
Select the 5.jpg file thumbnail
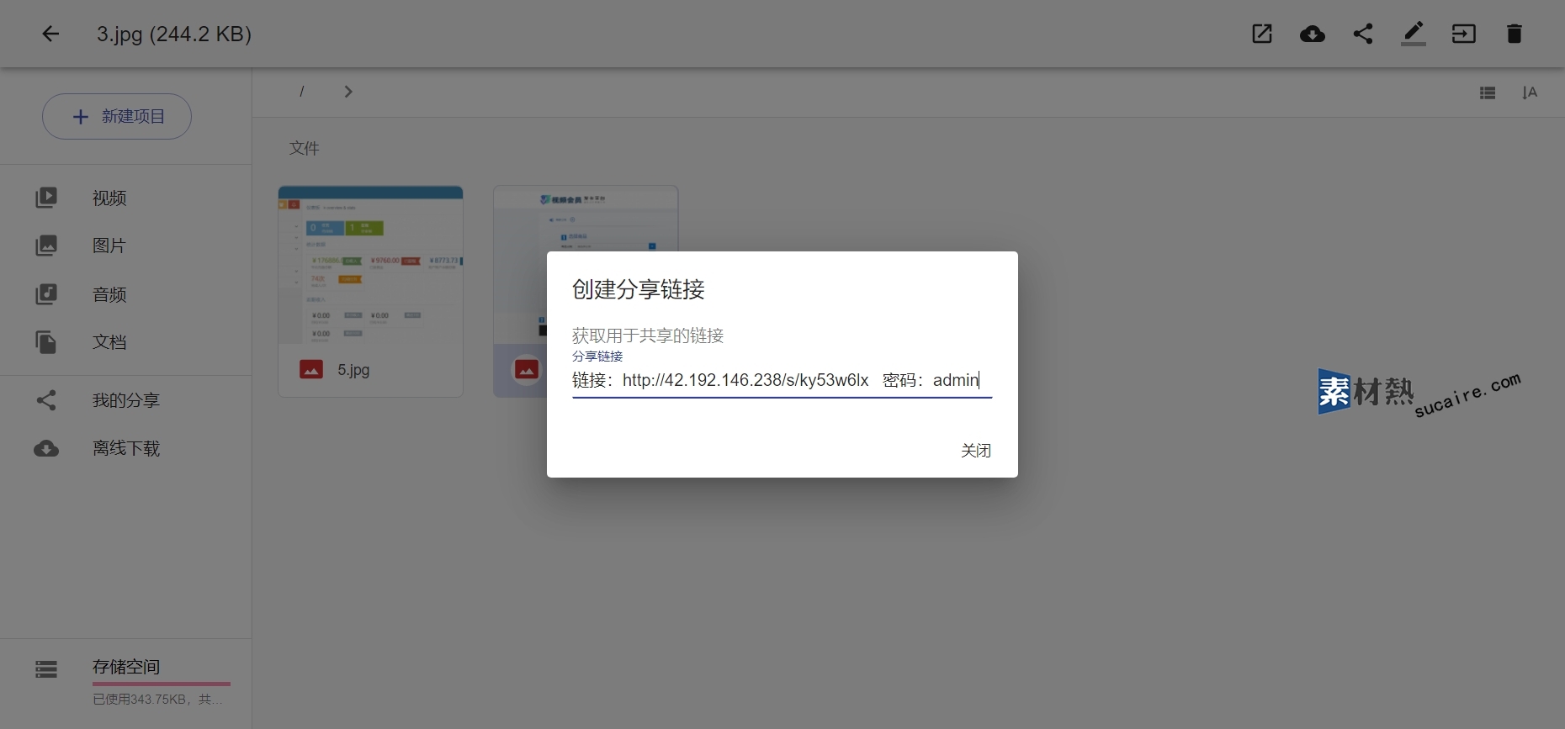[x=370, y=264]
